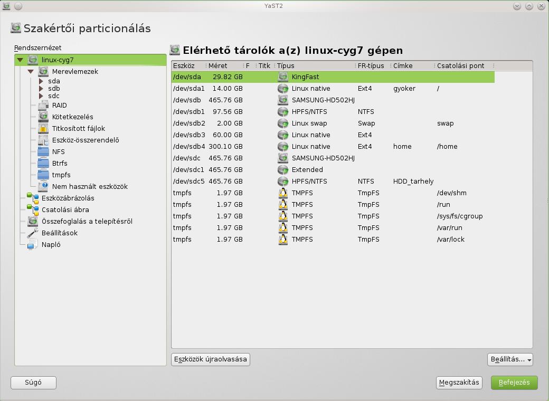Expand the sdc disk node
The width and height of the screenshot is (549, 401).
click(41, 96)
